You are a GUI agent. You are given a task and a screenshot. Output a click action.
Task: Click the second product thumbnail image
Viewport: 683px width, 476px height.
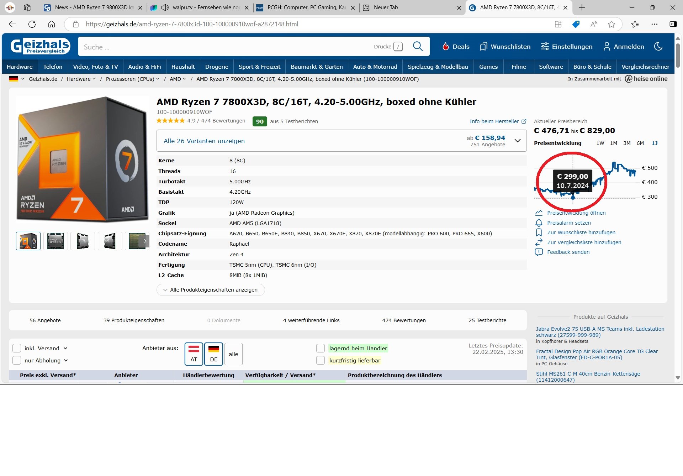point(55,241)
